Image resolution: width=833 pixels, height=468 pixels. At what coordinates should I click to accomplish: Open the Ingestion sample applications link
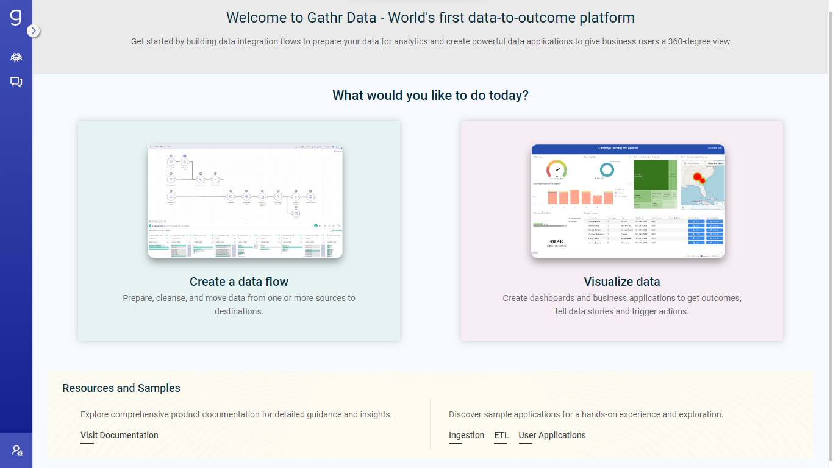(x=467, y=435)
